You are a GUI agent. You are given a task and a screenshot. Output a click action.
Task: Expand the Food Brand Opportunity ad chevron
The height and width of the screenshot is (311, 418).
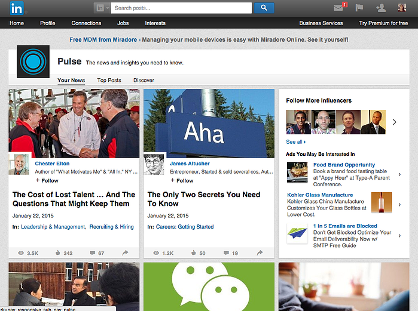coord(399,174)
